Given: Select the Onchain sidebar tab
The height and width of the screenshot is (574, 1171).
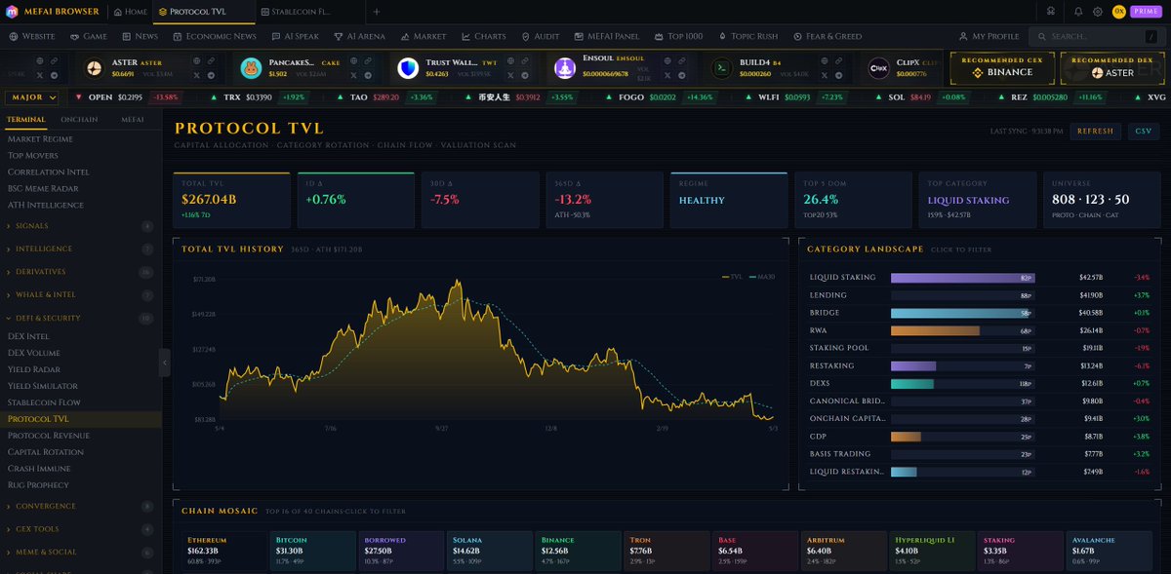Looking at the screenshot, I should coord(79,119).
